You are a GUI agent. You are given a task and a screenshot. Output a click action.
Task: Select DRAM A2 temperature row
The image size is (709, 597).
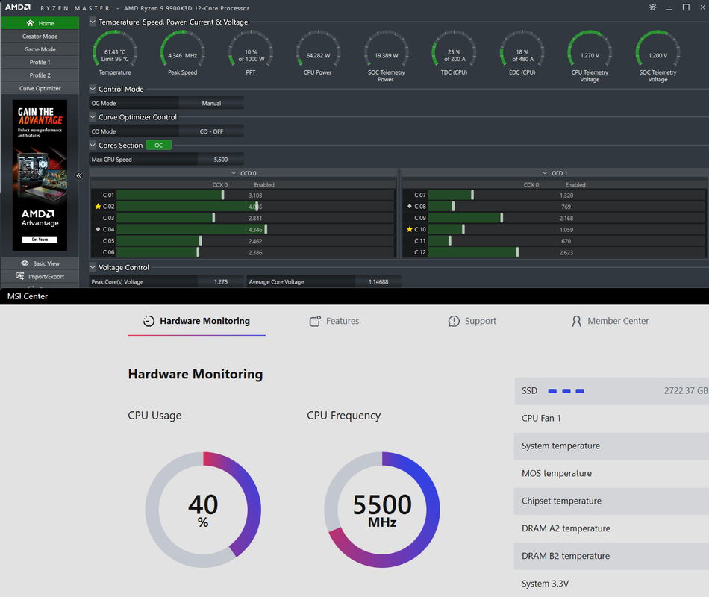coord(612,528)
